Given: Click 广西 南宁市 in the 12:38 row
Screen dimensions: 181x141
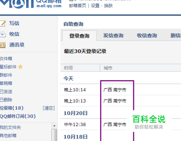Looking at the screenshot, I should [115, 124].
